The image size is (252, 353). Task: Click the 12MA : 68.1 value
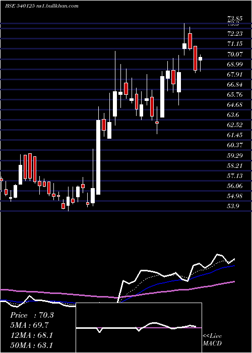pos(31,335)
